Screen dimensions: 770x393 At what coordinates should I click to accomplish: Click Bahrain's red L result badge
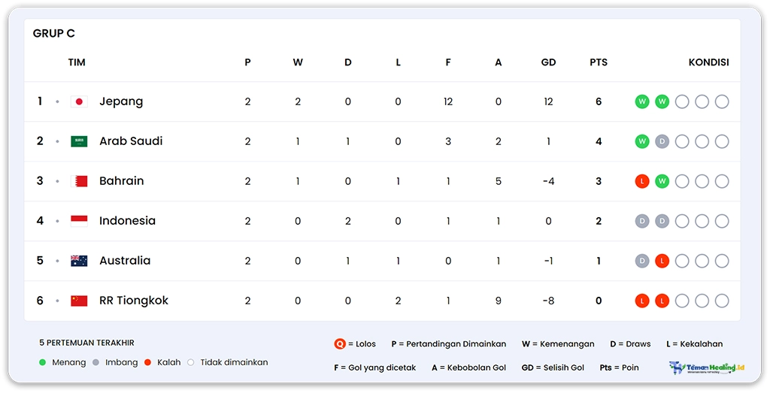pos(642,181)
